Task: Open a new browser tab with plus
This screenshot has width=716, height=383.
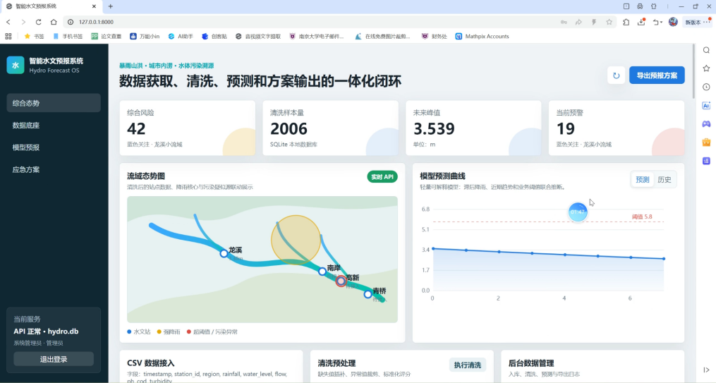Action: coord(111,6)
